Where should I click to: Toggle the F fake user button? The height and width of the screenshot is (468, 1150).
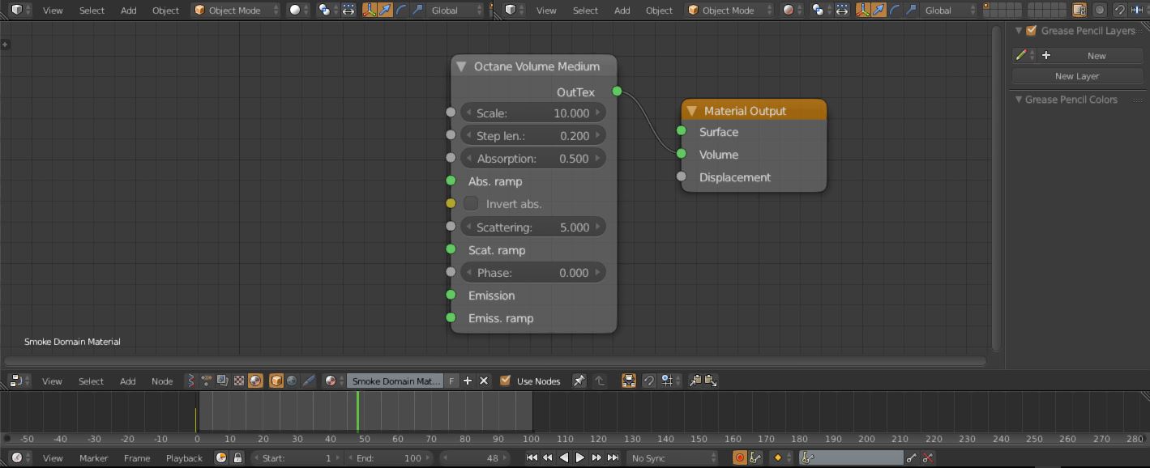(x=451, y=381)
